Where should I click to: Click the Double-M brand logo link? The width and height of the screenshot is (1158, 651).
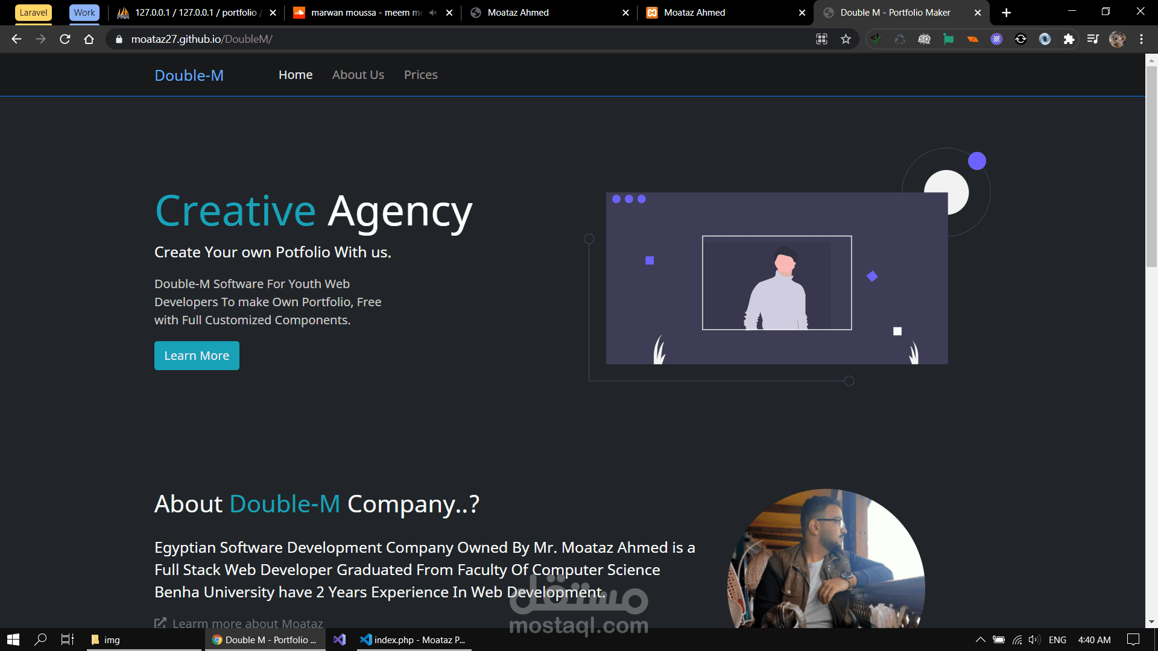tap(189, 75)
